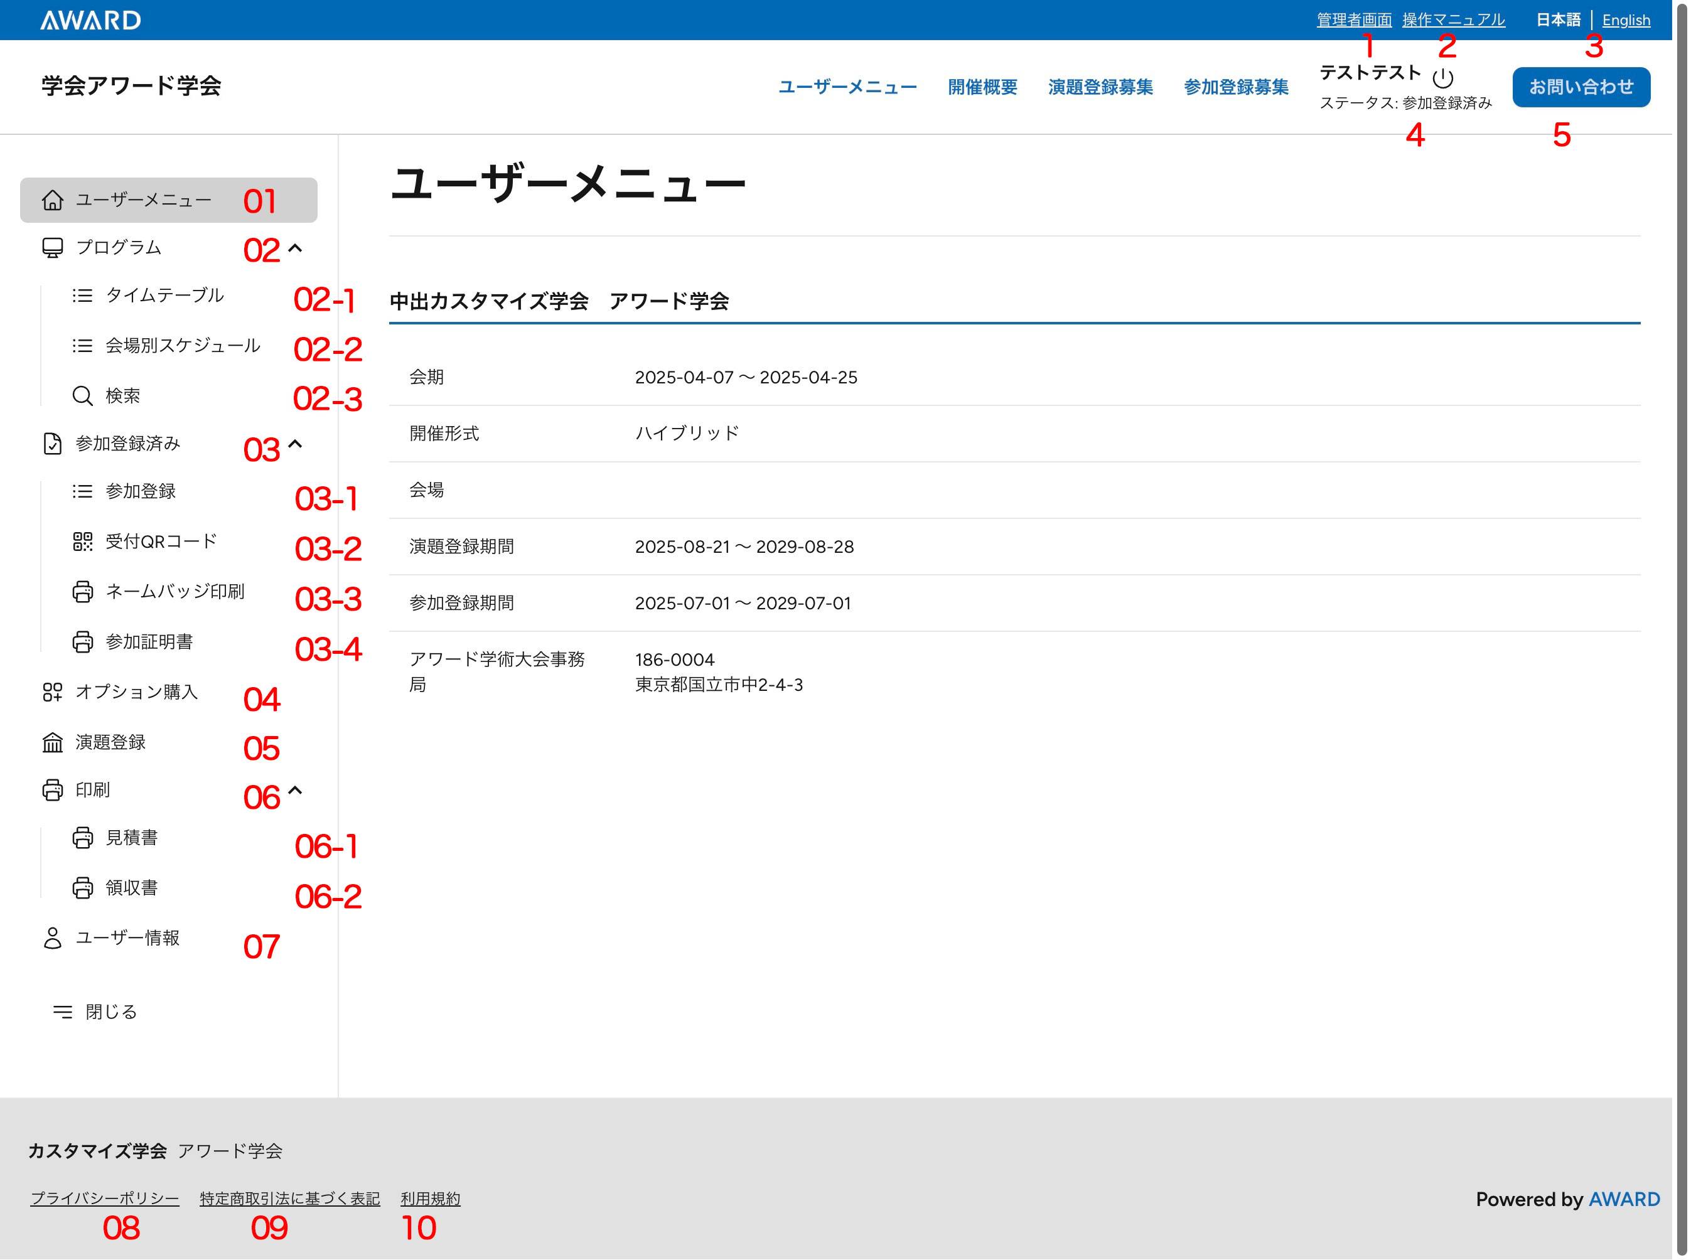Collapse the プログラム section chevron
This screenshot has width=1691, height=1260.
[x=295, y=248]
